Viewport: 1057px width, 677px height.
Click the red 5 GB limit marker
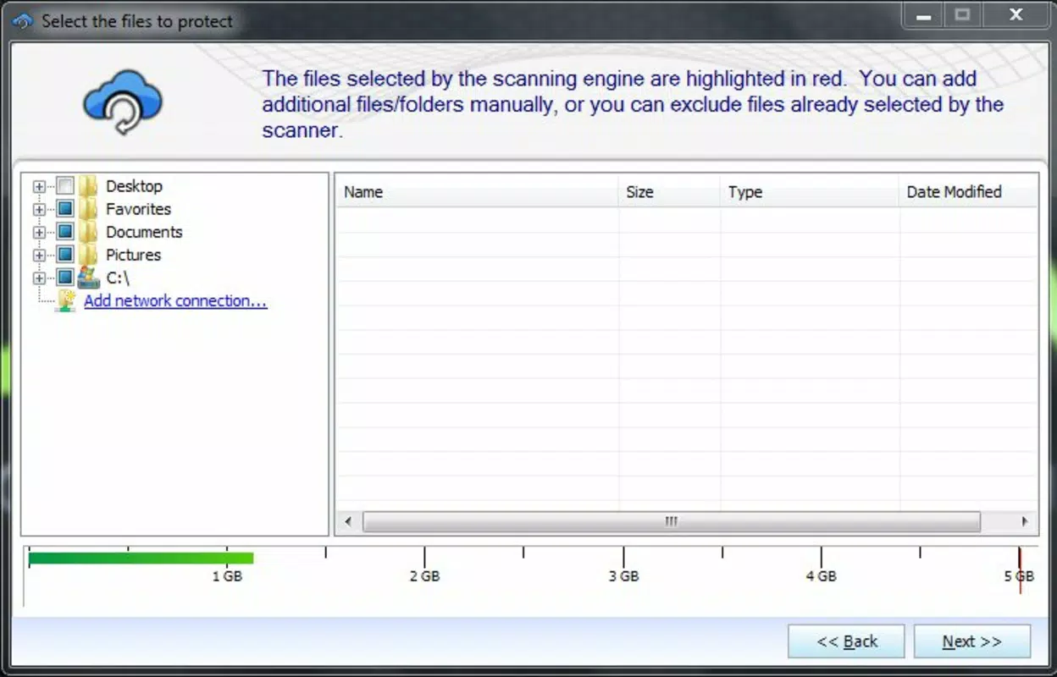(1020, 570)
